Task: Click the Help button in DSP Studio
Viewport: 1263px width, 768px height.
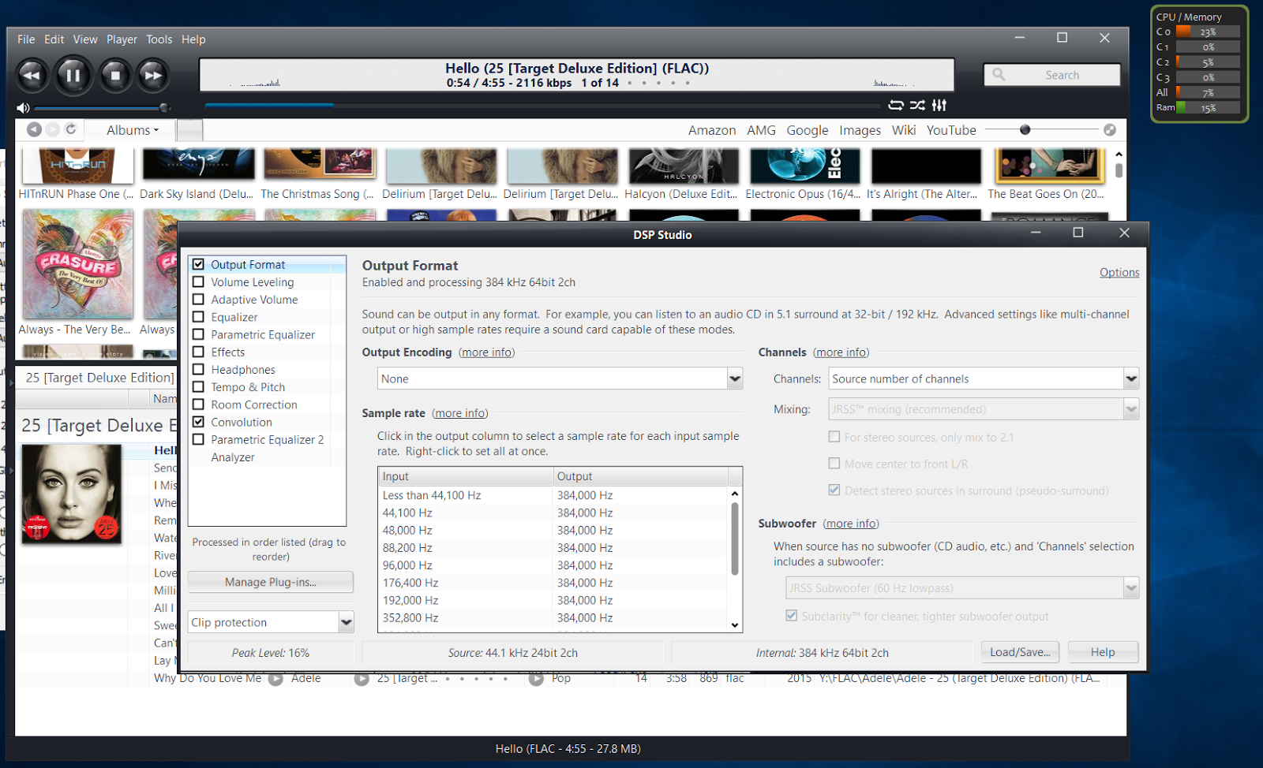Action: 1103,652
